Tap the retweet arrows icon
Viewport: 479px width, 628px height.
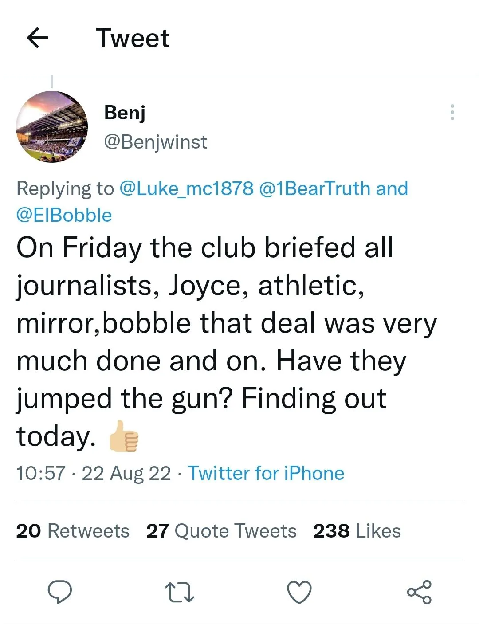[x=179, y=593]
